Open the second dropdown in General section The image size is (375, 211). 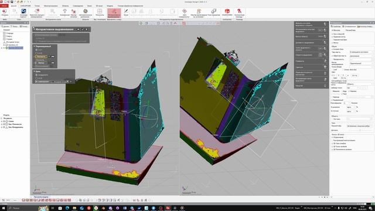[361, 56]
